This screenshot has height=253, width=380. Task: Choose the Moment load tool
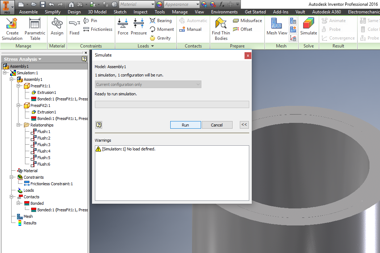pyautogui.click(x=162, y=29)
